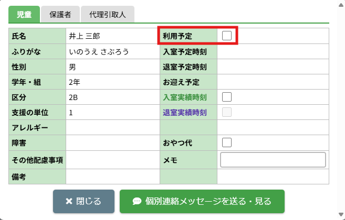Click the empty 退室予定時刻 value cell

tap(273, 67)
